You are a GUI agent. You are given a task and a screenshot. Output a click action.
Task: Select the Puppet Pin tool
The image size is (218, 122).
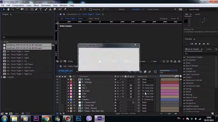(65, 9)
